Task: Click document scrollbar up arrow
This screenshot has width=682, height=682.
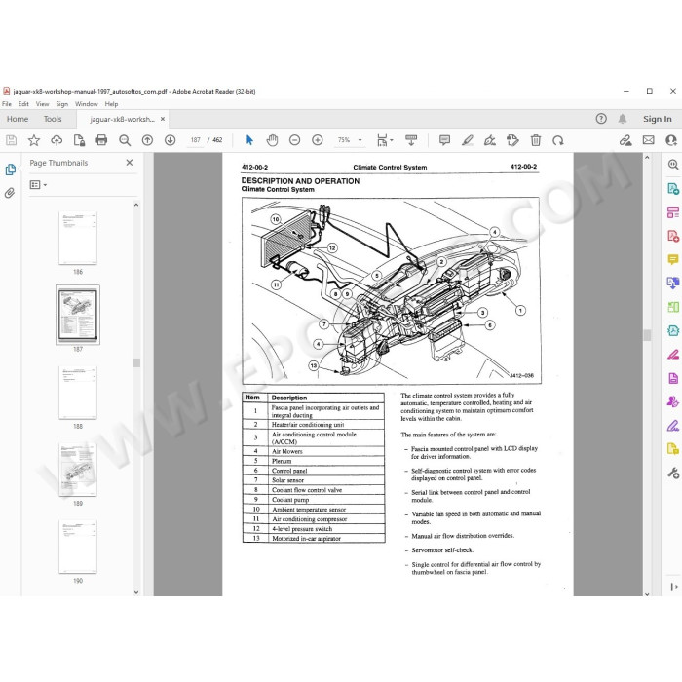Action: coord(647,158)
